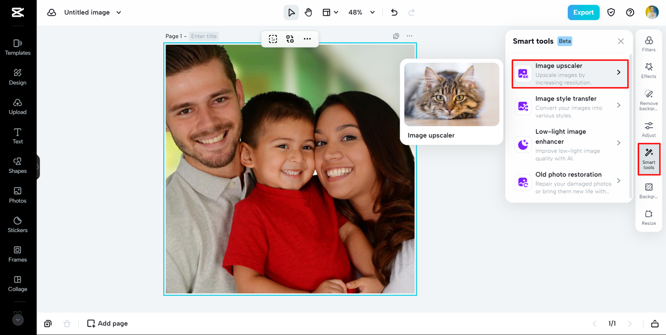Duplicate the page using top-right page icon
Screen dimensions: 666x335
point(396,36)
